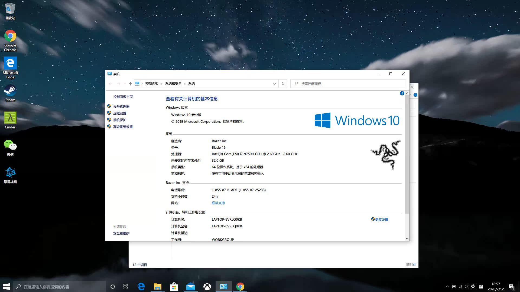520x292 pixels.
Task: Open 系统保护 system protection
Action: point(120,120)
